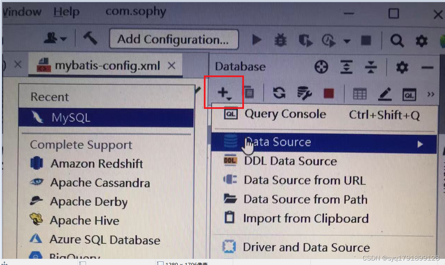
Task: Click the Refresh icon in Database toolbar
Action: [x=279, y=93]
